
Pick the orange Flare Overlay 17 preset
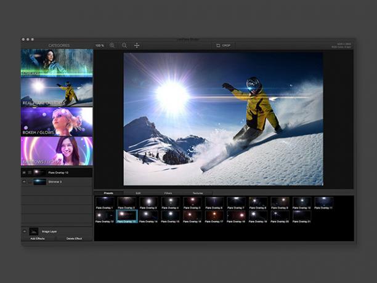[214, 217]
